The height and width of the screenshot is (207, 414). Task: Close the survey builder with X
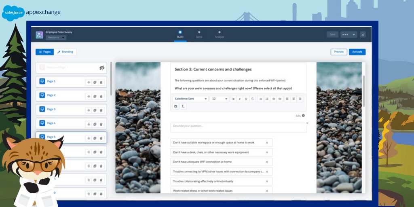point(363,35)
